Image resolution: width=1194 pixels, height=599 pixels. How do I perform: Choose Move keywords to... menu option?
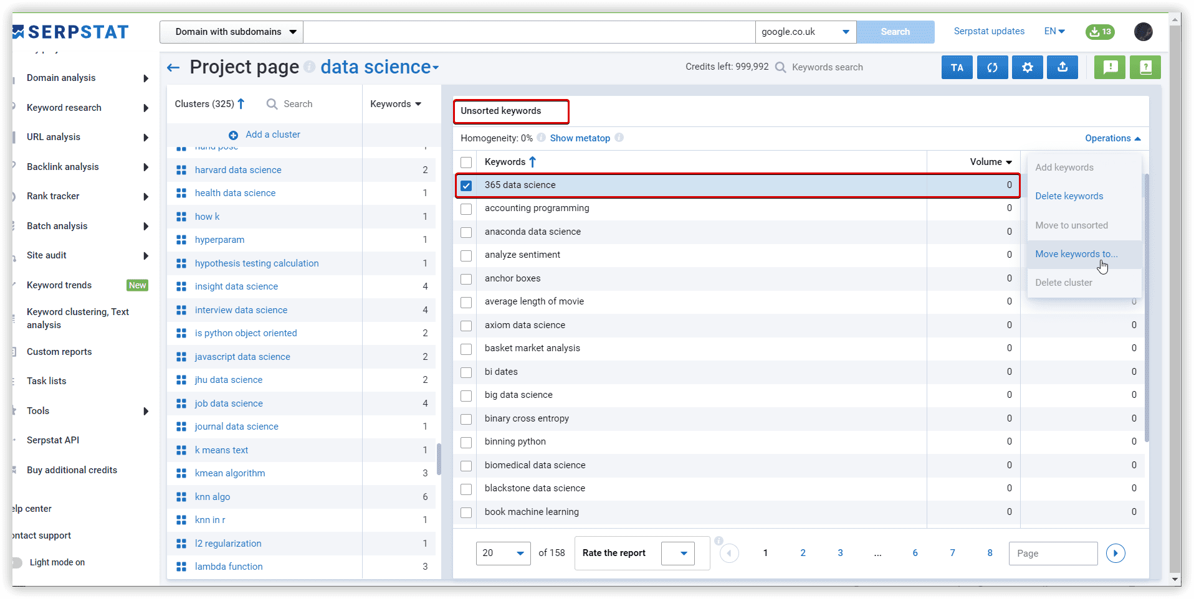pyautogui.click(x=1076, y=254)
